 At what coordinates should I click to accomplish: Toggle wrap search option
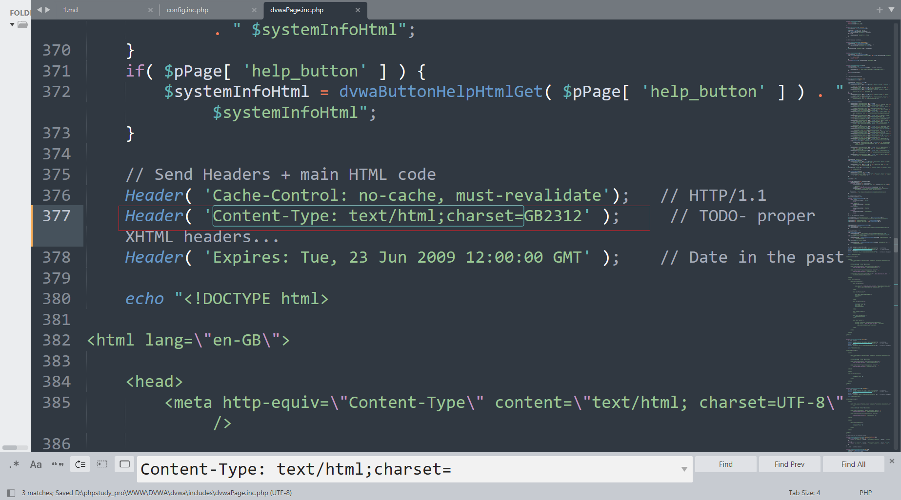pos(80,464)
